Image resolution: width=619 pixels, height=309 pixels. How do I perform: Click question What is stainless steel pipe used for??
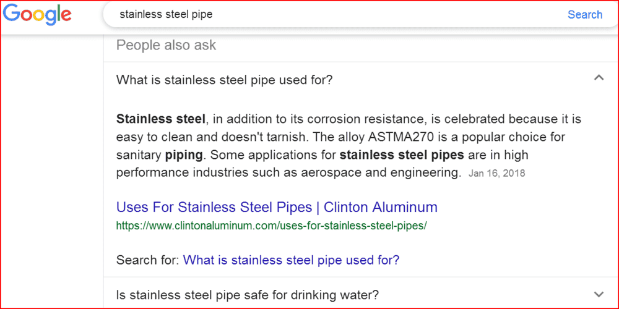coord(224,80)
